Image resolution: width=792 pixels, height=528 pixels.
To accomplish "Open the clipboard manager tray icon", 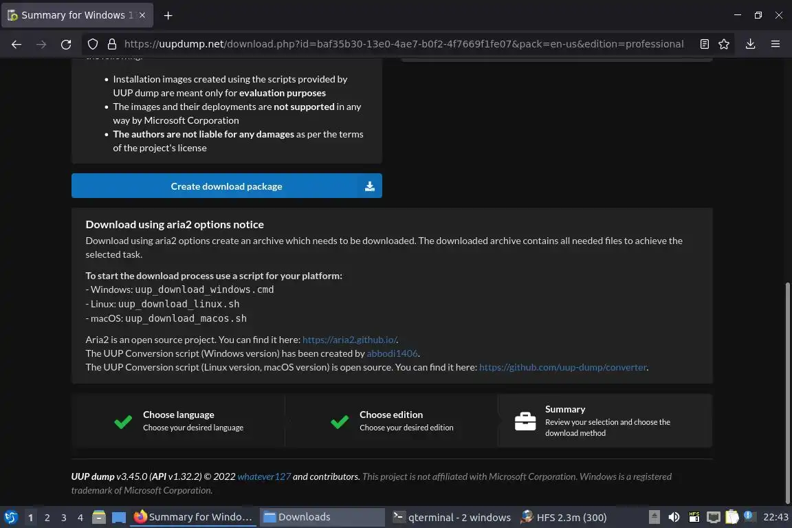I will pyautogui.click(x=732, y=517).
